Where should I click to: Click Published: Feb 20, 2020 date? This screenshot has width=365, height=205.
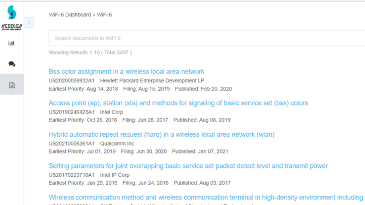(203, 89)
